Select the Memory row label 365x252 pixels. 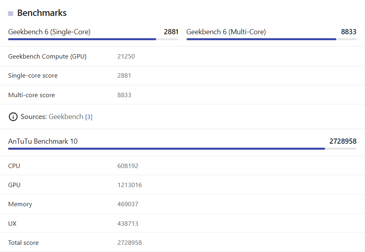20,204
